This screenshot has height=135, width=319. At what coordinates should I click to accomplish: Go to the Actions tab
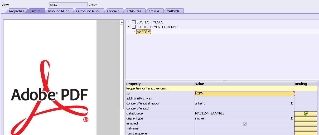154,11
